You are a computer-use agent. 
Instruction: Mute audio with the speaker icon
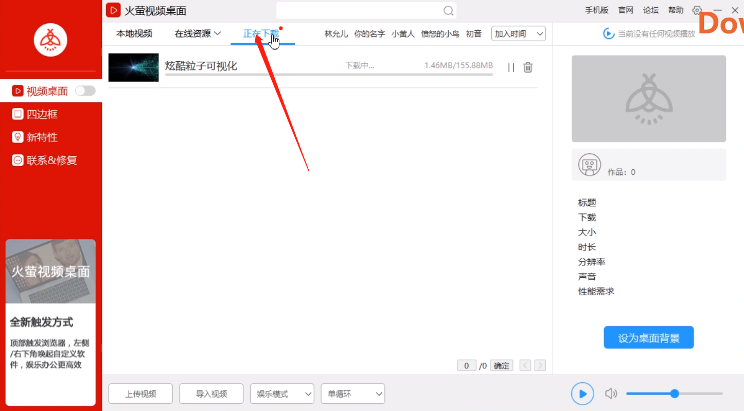[611, 394]
